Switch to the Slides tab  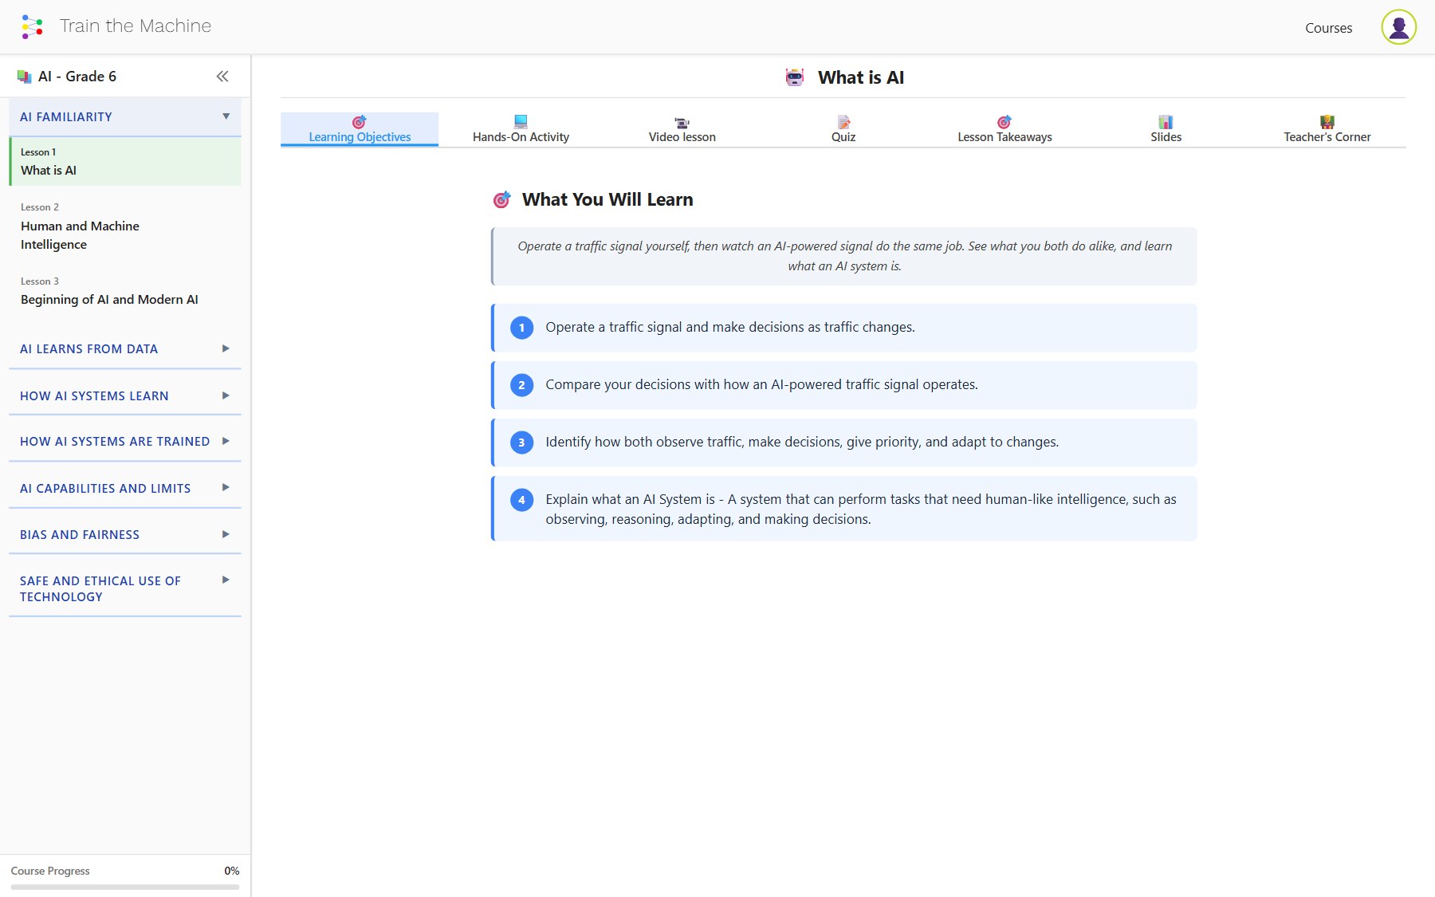pyautogui.click(x=1166, y=129)
